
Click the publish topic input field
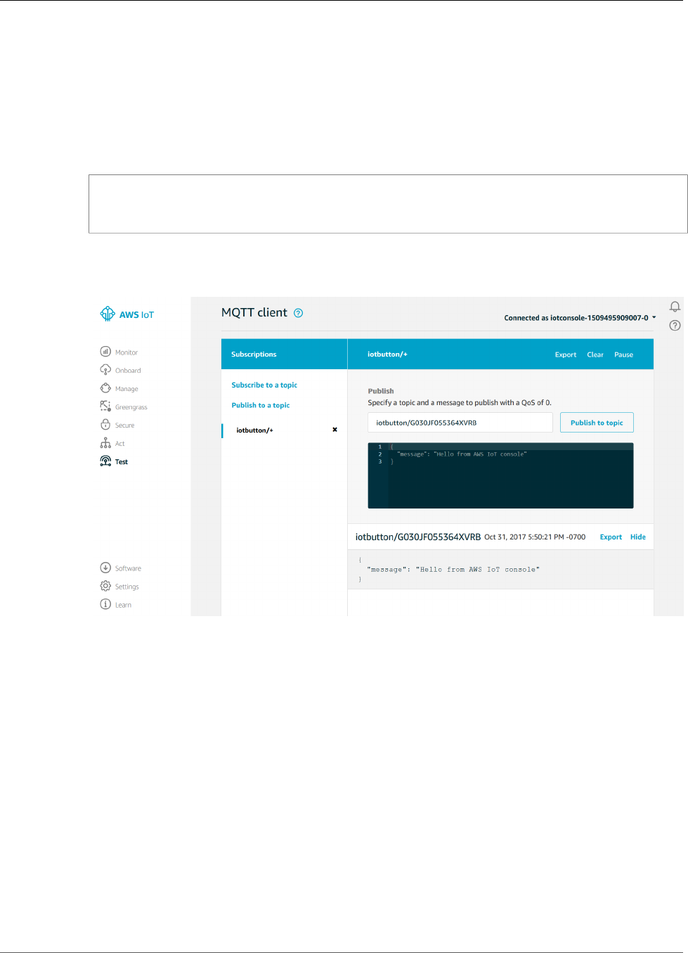click(460, 423)
